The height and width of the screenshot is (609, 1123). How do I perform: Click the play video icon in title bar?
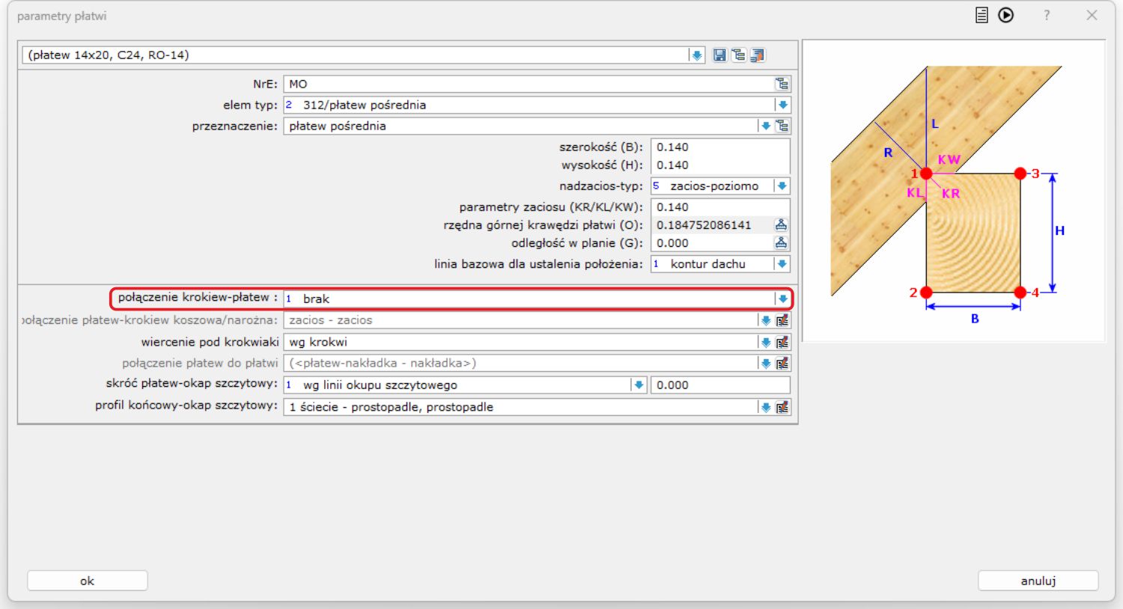(1005, 15)
